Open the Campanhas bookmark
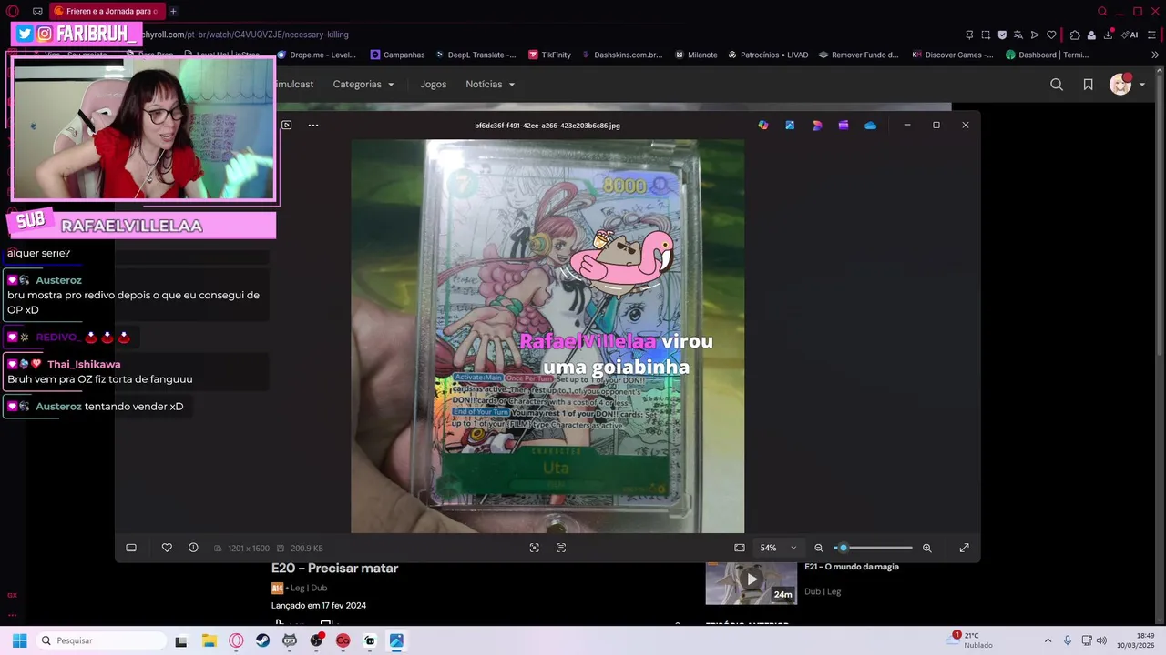Image resolution: width=1166 pixels, height=655 pixels. (397, 55)
